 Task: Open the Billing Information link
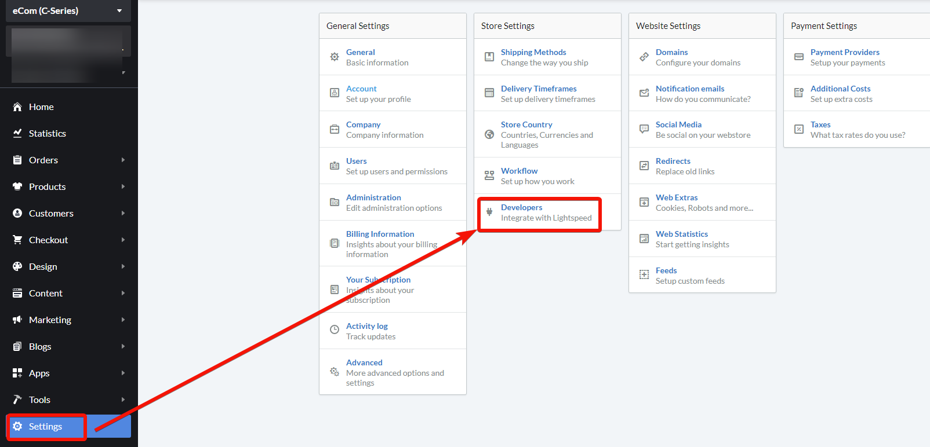click(x=380, y=234)
